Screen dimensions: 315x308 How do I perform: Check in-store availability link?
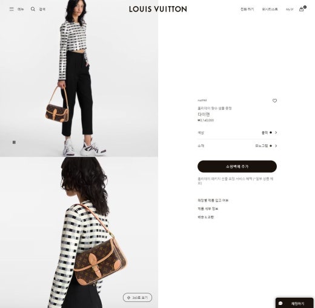[213, 200]
